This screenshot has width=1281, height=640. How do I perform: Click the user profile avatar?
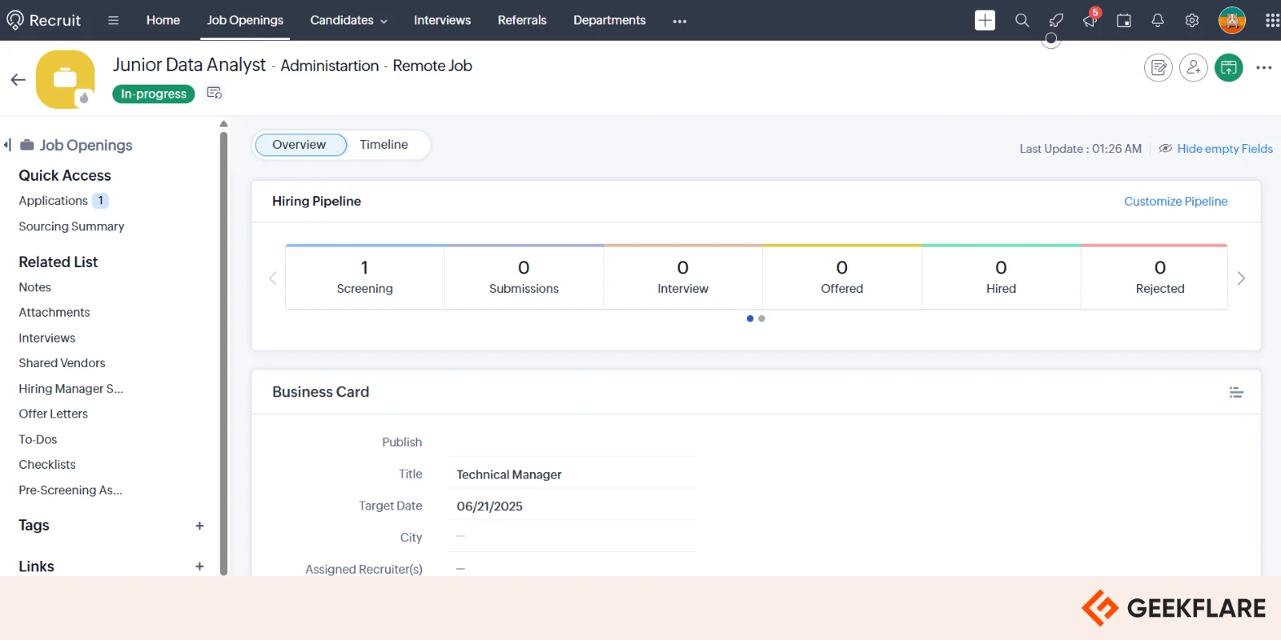click(x=1232, y=20)
